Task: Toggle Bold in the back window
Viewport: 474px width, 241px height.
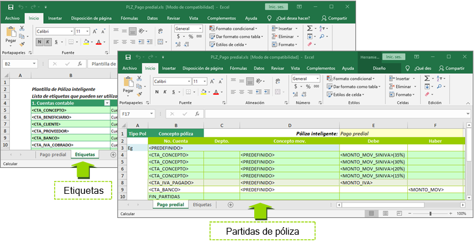Action: pyautogui.click(x=39, y=42)
